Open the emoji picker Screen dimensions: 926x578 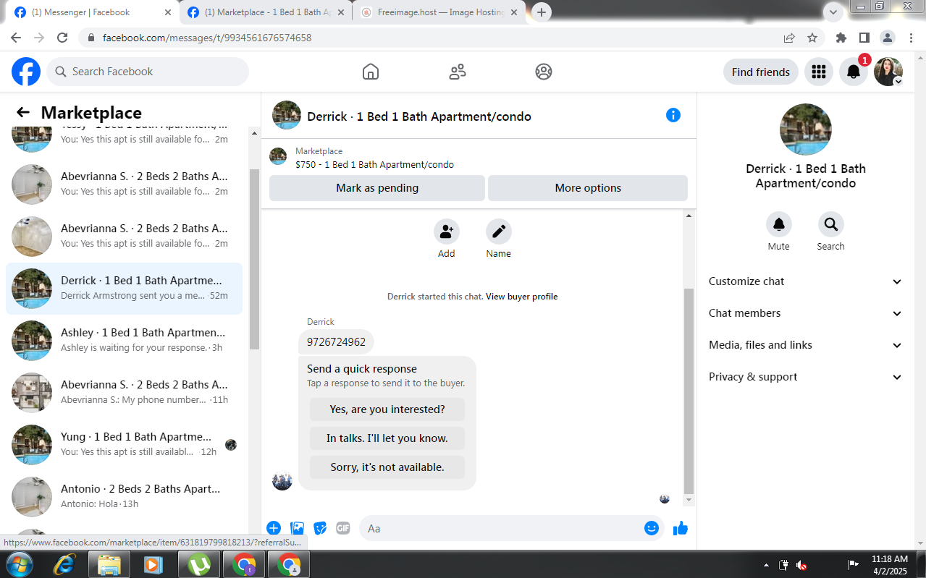[652, 528]
